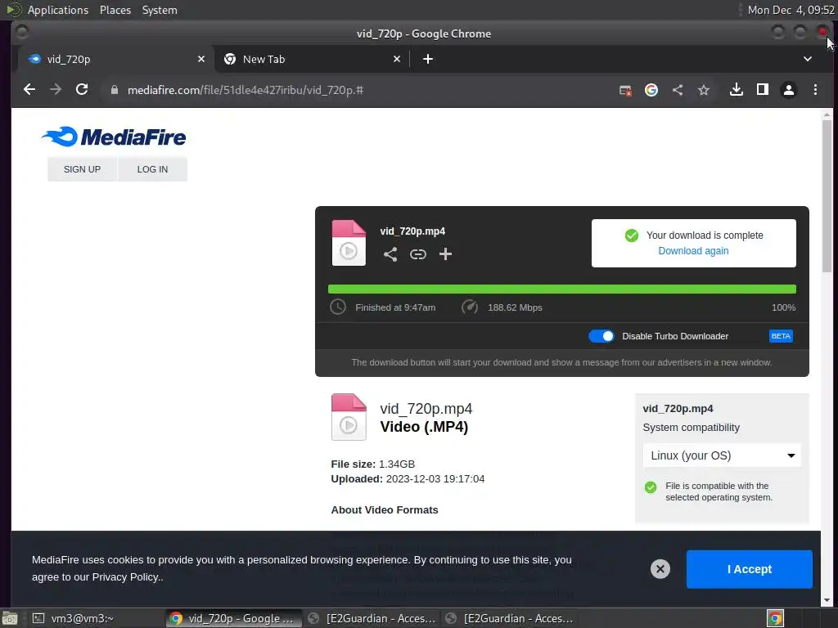This screenshot has width=838, height=628.
Task: Dismiss the cookie banner with X button
Action: pos(660,569)
